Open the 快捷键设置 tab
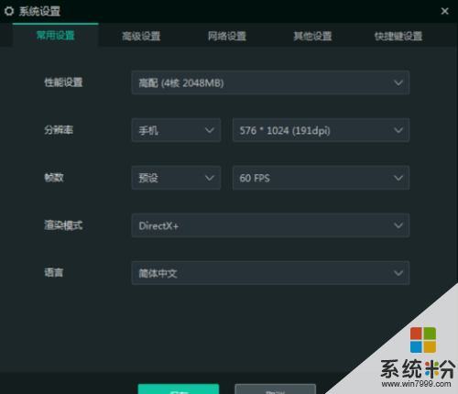Screen dimensions: 458x394 (x=398, y=36)
